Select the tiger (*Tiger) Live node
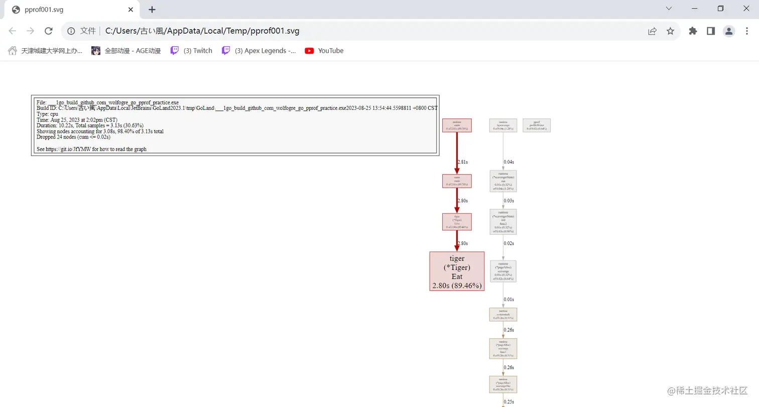Image resolution: width=759 pixels, height=407 pixels. [x=457, y=222]
